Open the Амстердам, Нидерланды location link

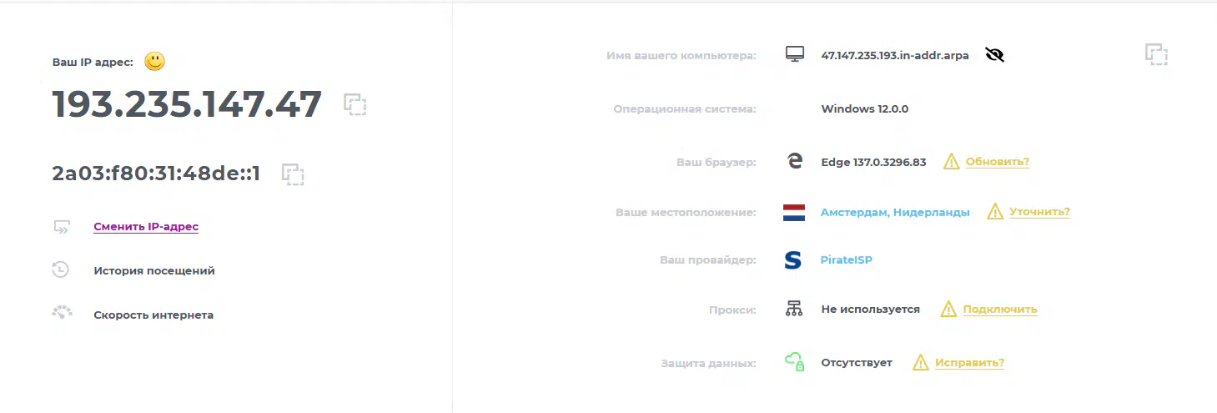tap(895, 213)
